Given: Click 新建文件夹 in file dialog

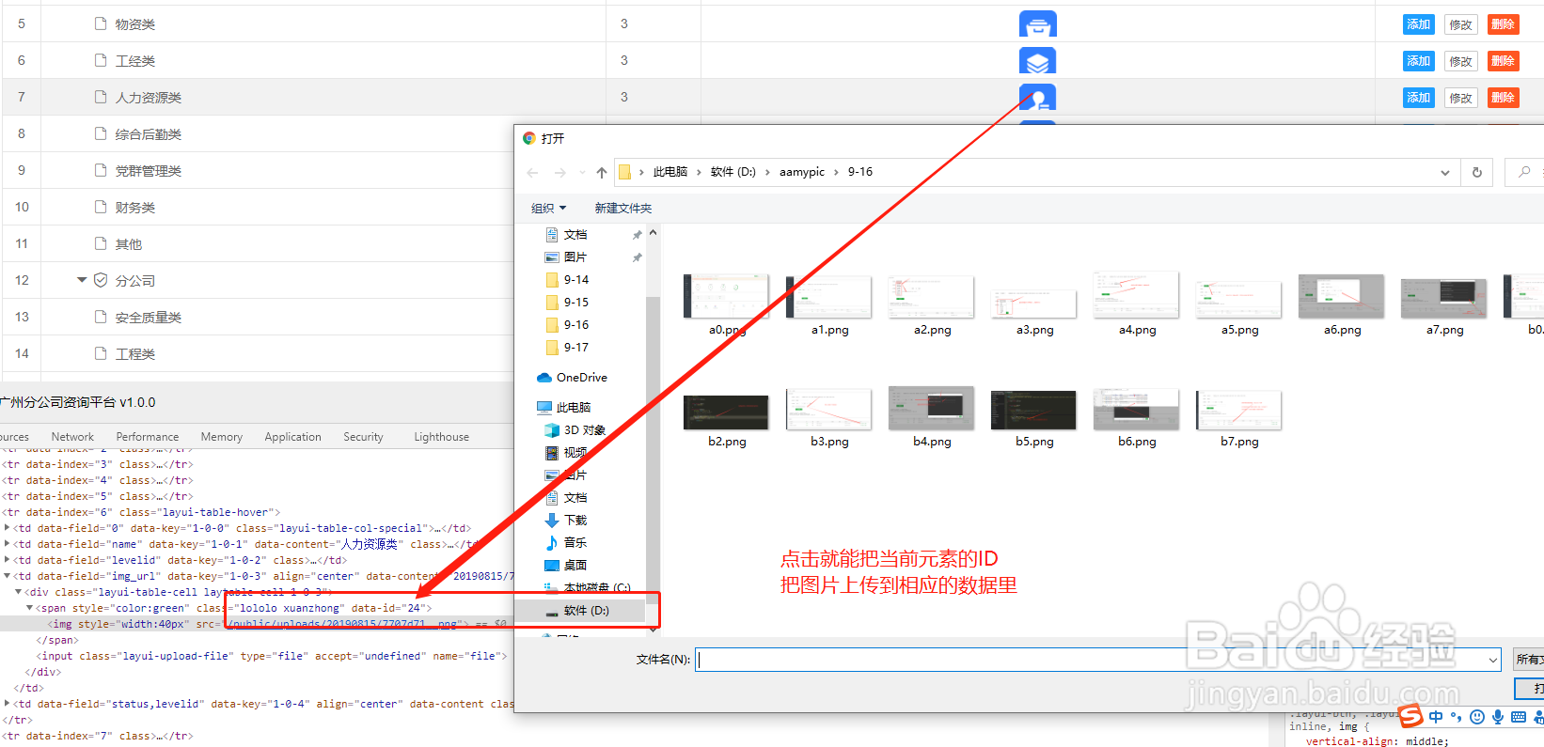Looking at the screenshot, I should 622,209.
